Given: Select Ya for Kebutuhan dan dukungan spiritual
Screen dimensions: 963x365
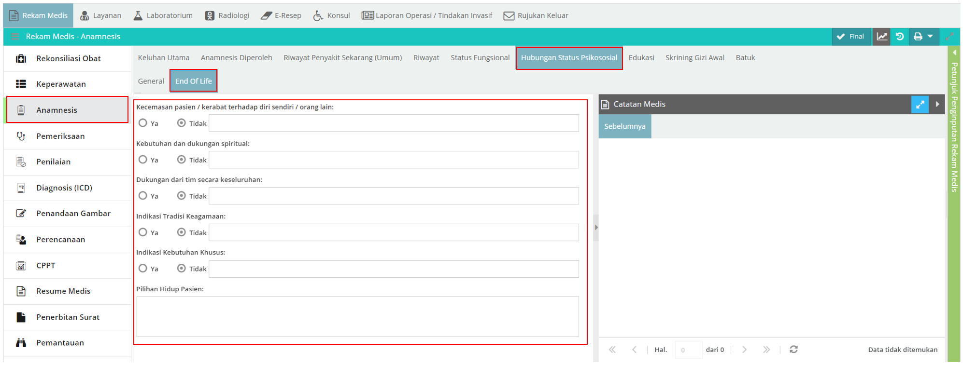Looking at the screenshot, I should click(143, 160).
